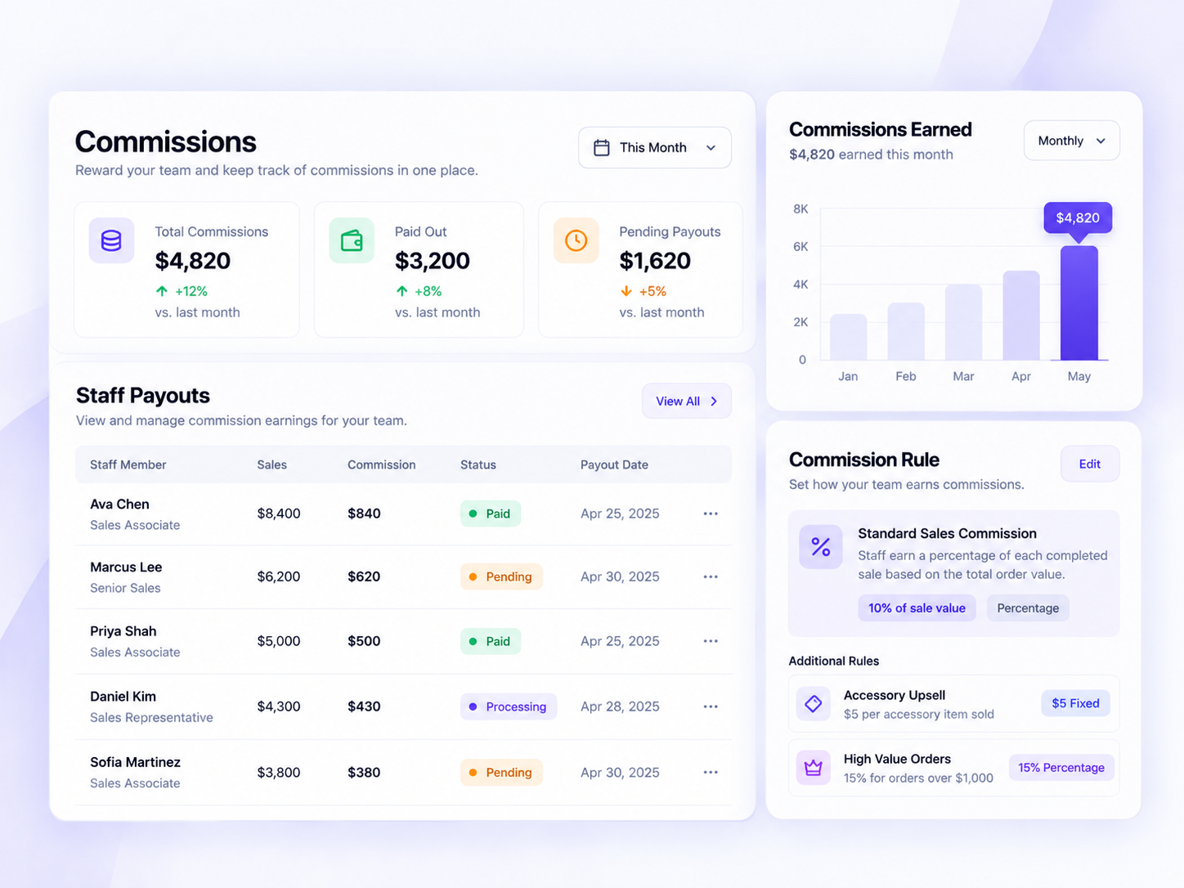Click the Edit commission rule button
Viewport: 1184px width, 888px height.
1089,464
